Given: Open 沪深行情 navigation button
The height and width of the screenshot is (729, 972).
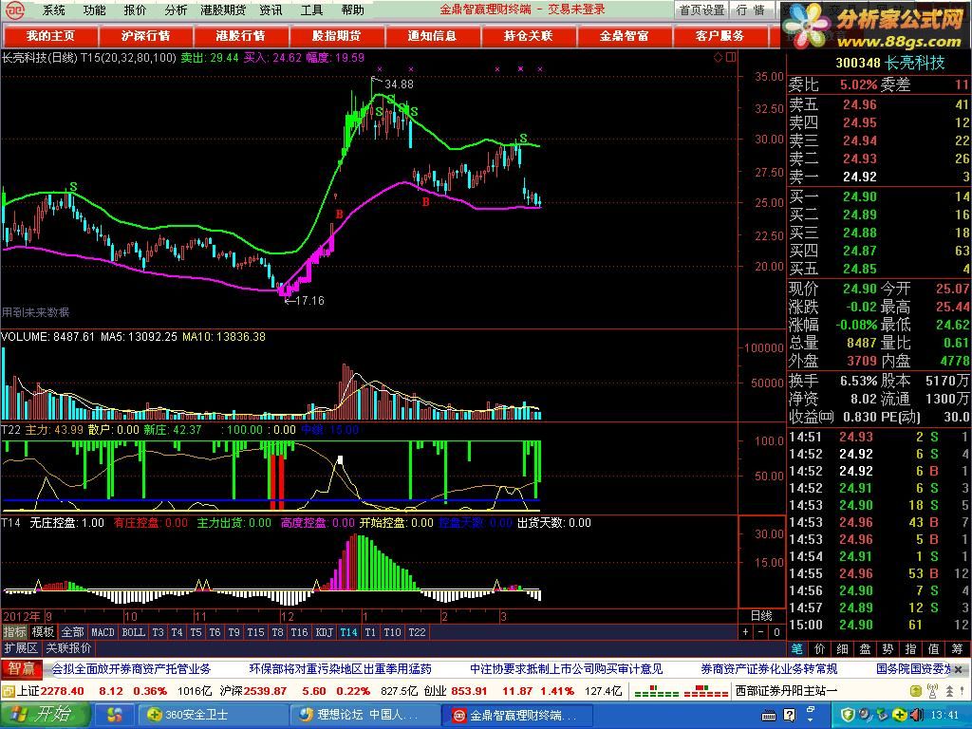Looking at the screenshot, I should [145, 36].
